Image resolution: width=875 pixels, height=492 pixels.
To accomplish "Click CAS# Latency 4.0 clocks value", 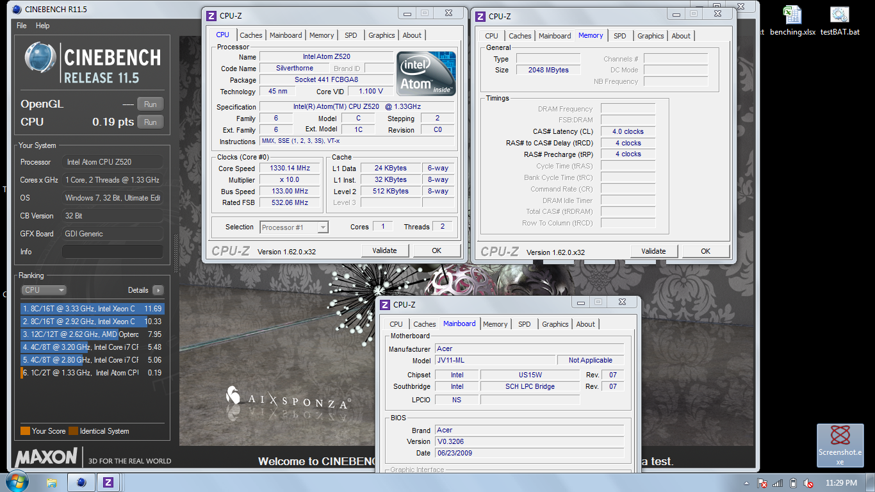I will [x=628, y=132].
